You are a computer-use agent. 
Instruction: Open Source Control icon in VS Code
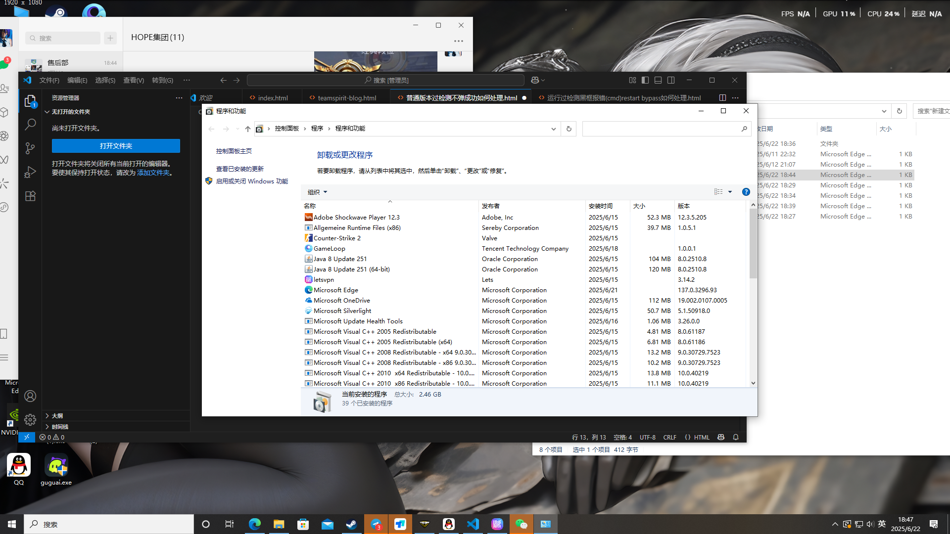[x=30, y=148]
